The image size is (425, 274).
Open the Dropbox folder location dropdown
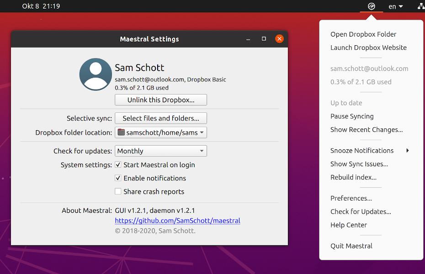[x=160, y=132]
